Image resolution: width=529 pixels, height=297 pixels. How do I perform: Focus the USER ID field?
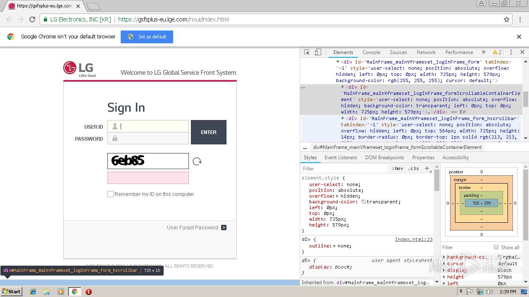(148, 126)
